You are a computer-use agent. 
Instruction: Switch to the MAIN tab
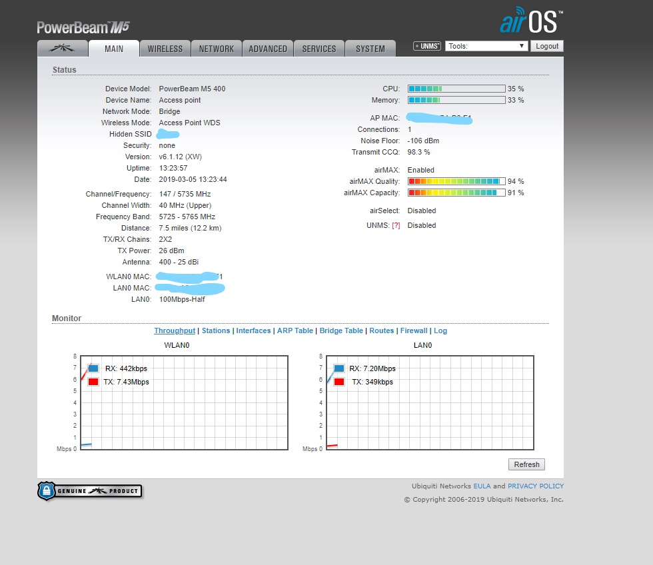click(114, 49)
